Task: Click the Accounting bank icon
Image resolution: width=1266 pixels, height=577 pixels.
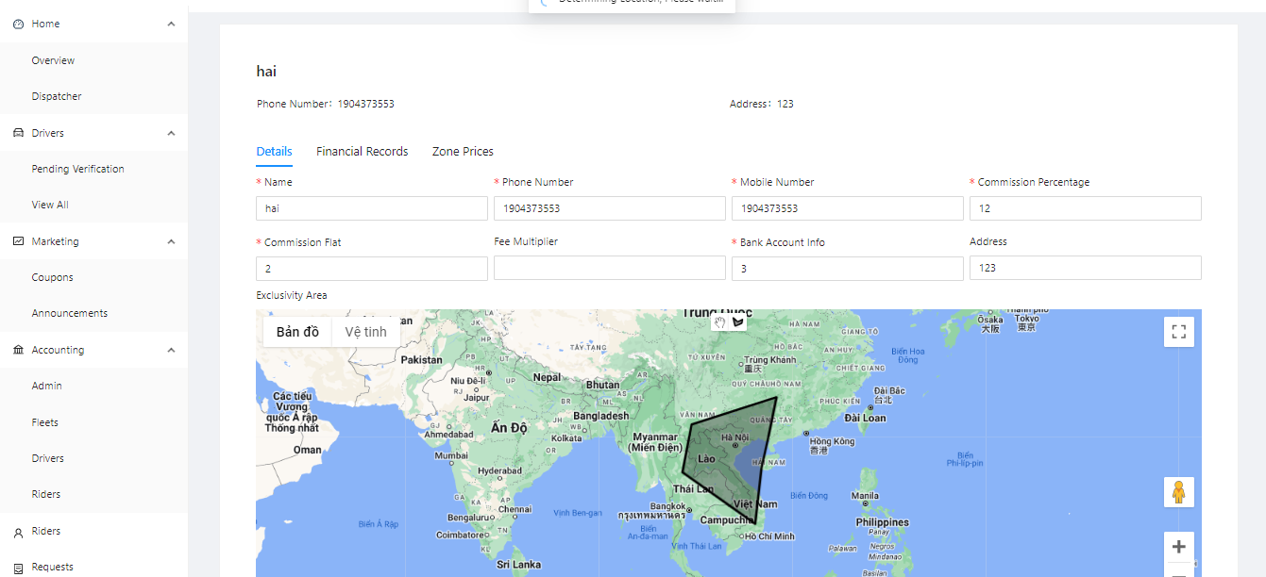Action: click(x=18, y=350)
